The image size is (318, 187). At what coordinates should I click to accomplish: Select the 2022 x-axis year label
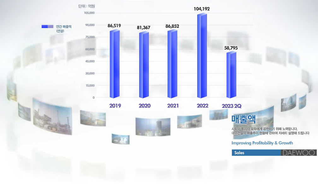[203, 106]
